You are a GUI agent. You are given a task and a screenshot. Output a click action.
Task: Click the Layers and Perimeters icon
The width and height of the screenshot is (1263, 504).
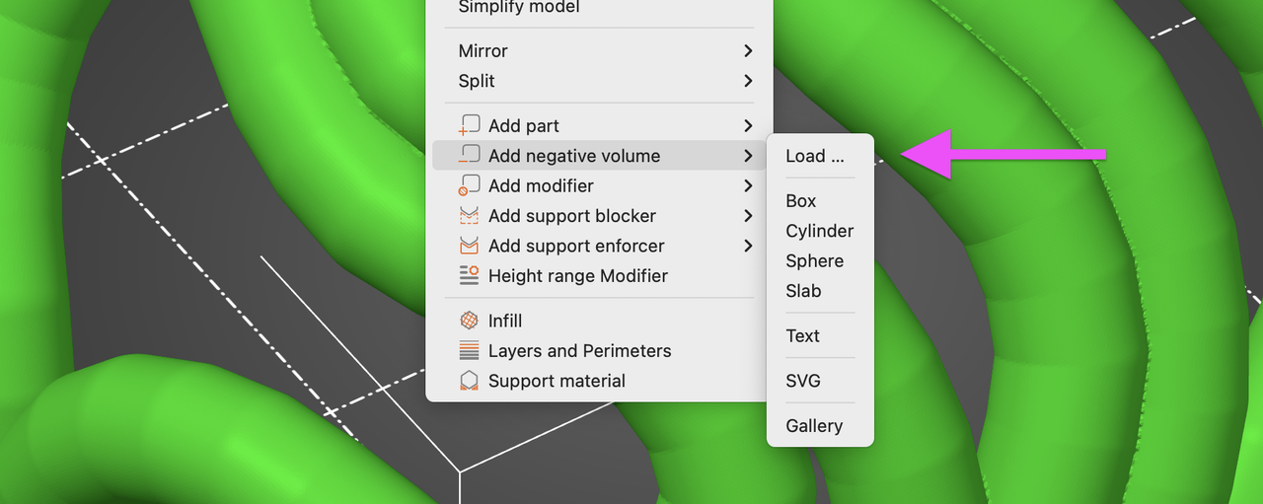coord(470,351)
